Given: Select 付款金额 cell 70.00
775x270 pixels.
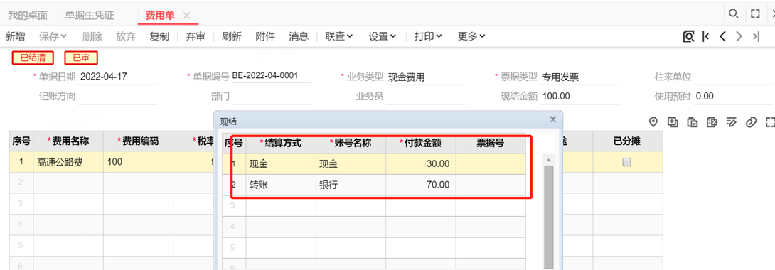Looking at the screenshot, I should (421, 185).
